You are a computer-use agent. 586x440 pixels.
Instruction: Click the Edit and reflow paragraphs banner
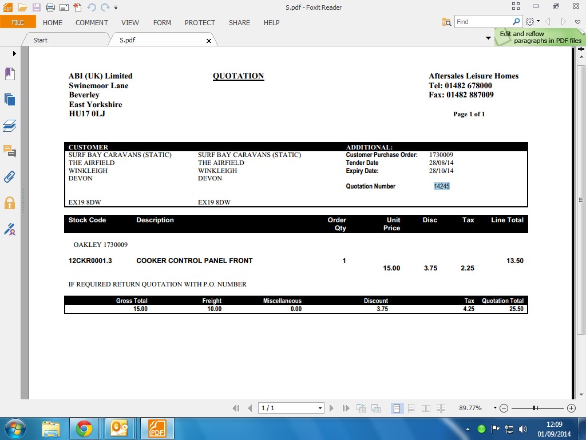(x=540, y=37)
